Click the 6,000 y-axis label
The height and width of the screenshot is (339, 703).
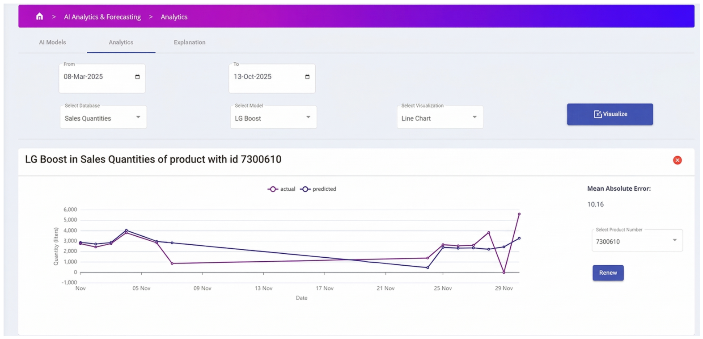pos(70,209)
